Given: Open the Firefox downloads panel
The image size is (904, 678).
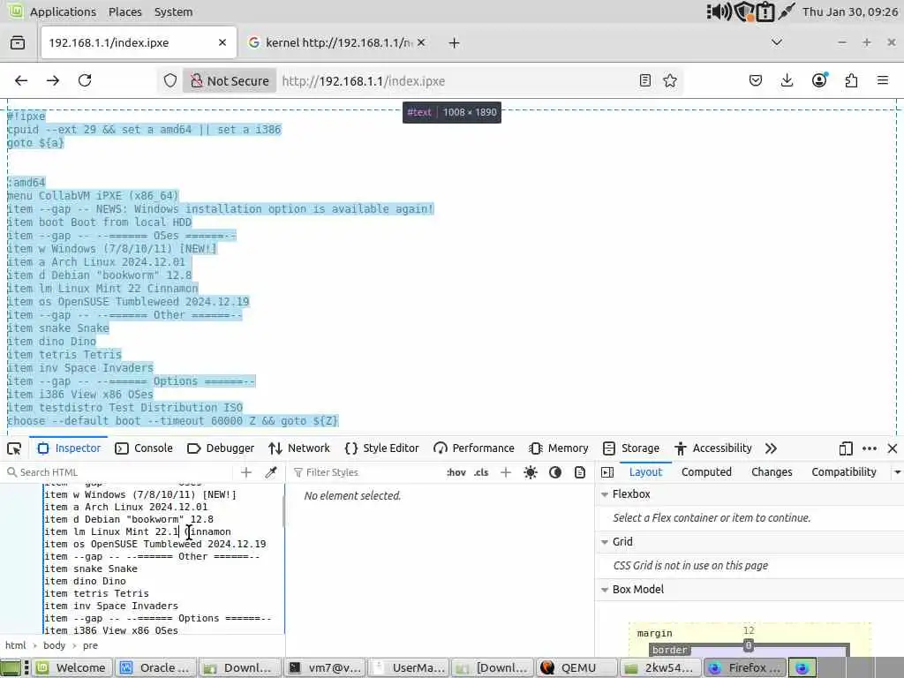Looking at the screenshot, I should click(x=787, y=80).
